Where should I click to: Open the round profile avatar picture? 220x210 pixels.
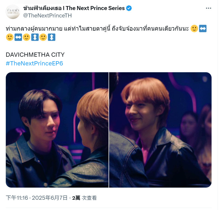click(13, 12)
